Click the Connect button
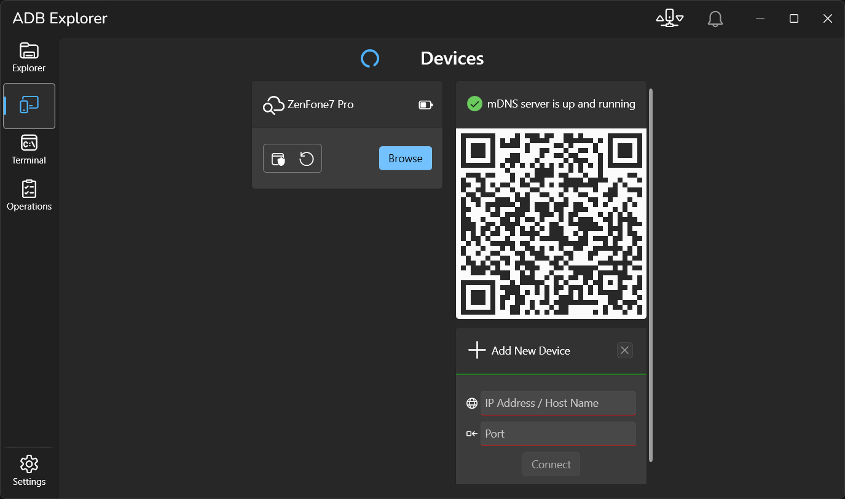Image resolution: width=845 pixels, height=499 pixels. point(551,465)
